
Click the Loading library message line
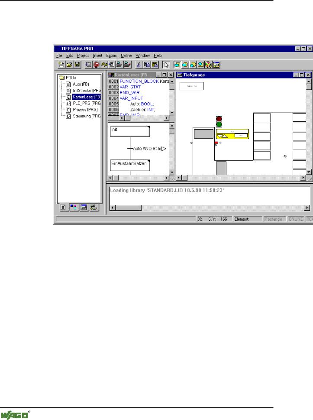tap(167, 190)
